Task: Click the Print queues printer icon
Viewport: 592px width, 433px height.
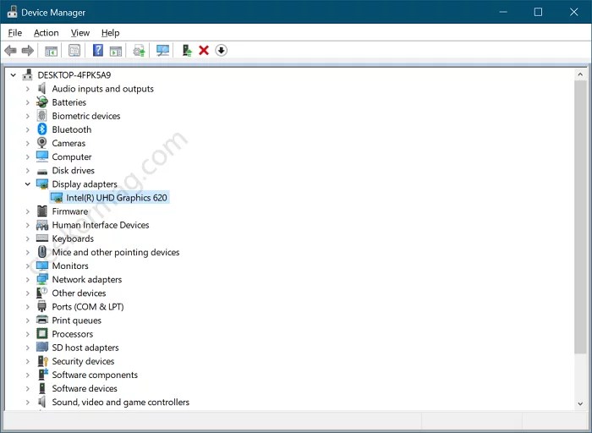Action: click(x=42, y=320)
